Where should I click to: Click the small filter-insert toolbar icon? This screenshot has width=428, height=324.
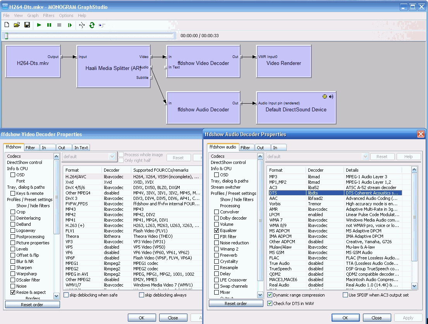102,26
